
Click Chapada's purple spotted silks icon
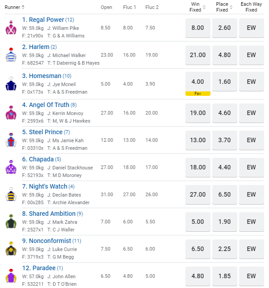pyautogui.click(x=11, y=168)
